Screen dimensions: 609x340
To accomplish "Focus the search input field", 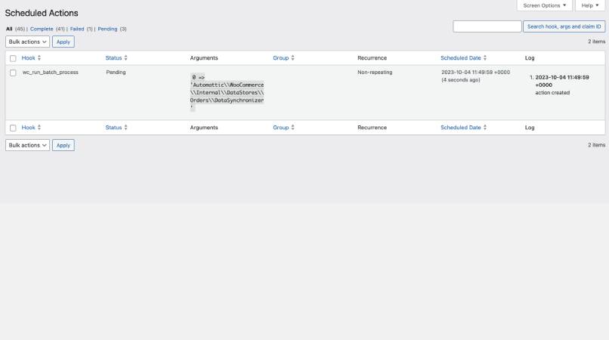I will (x=487, y=26).
